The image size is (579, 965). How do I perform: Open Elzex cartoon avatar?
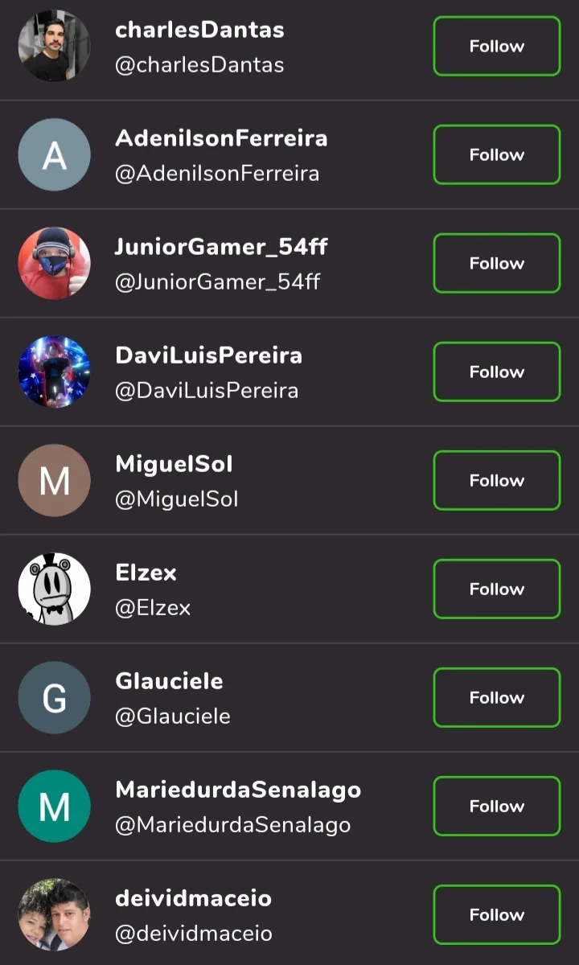[55, 589]
